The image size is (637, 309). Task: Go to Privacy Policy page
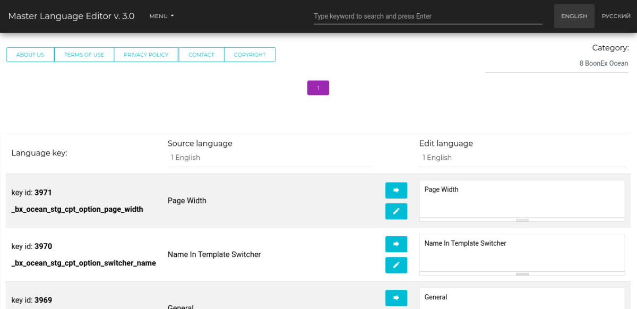(x=146, y=55)
